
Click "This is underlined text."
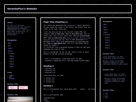pos(57,38)
